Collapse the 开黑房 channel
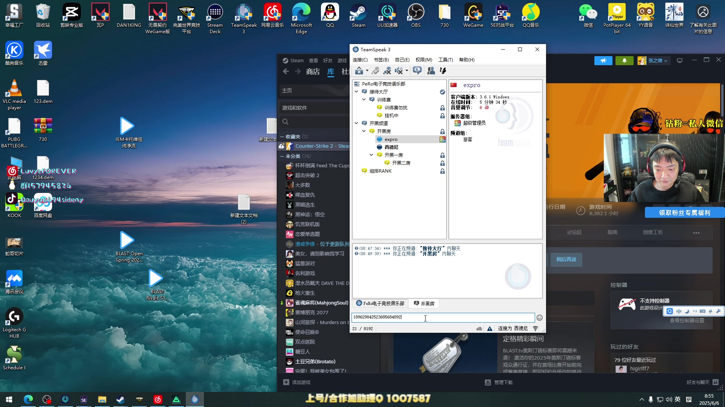This screenshot has width=725, height=407. point(364,131)
